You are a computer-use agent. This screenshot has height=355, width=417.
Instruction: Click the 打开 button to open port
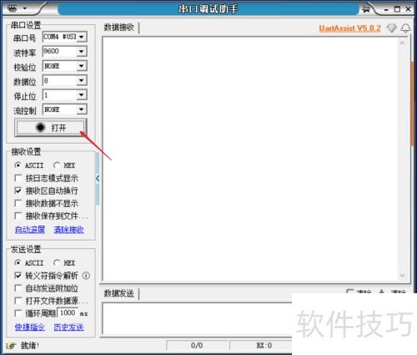click(x=51, y=128)
